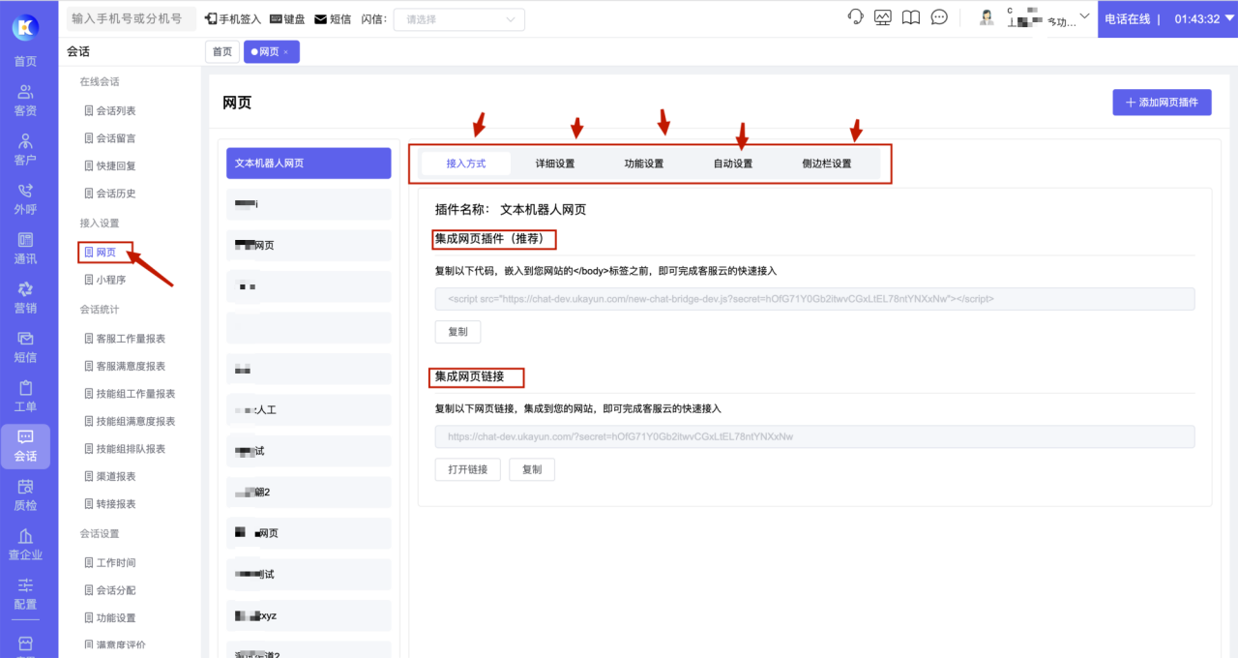Open the 键盘 dial pad in the top bar
1238x658 pixels.
(287, 18)
